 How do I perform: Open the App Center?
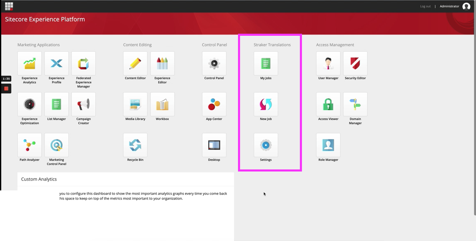pyautogui.click(x=214, y=104)
